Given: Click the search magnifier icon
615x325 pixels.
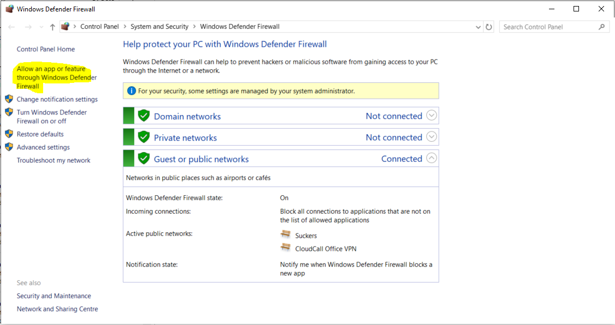Looking at the screenshot, I should 602,27.
